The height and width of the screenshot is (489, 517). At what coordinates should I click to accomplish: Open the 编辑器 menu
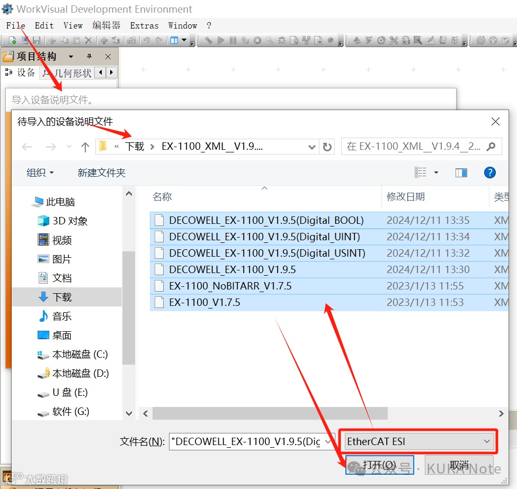(106, 25)
